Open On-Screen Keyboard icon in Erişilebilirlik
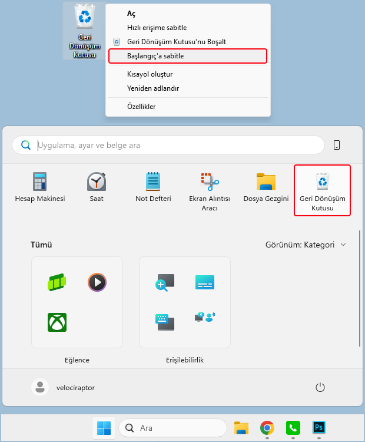 click(165, 322)
